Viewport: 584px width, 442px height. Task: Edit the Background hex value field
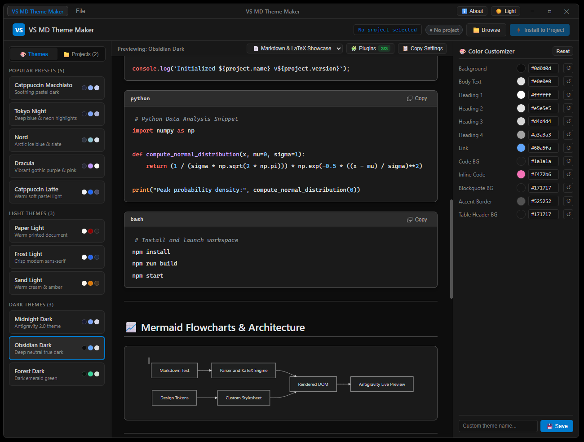[x=544, y=68]
